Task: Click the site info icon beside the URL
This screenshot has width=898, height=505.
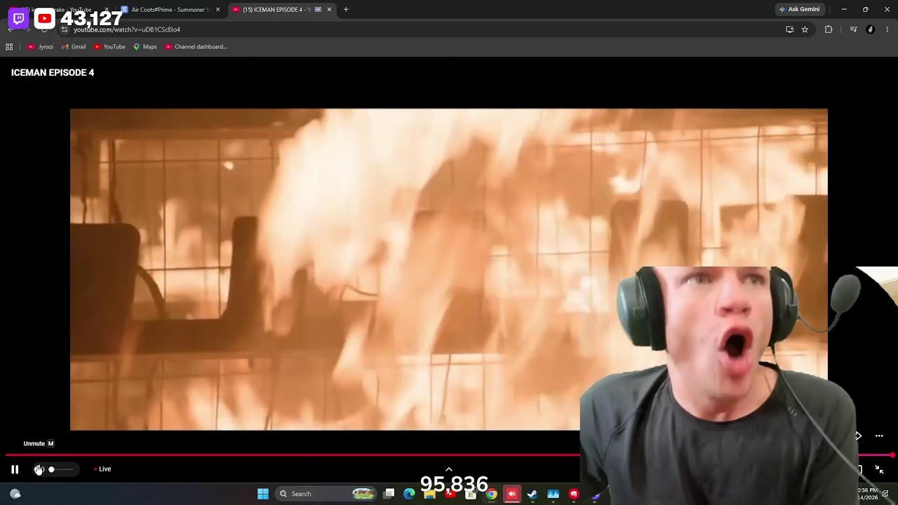Action: [x=65, y=29]
